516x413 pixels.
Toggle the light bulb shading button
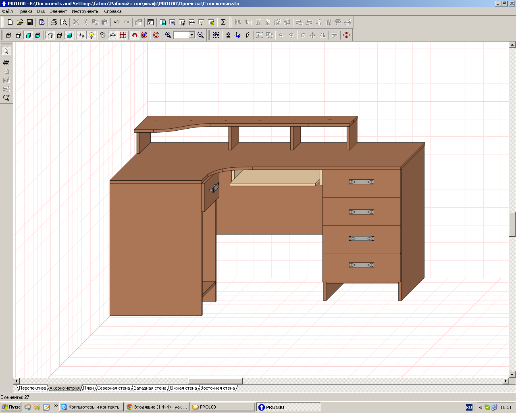[92, 35]
